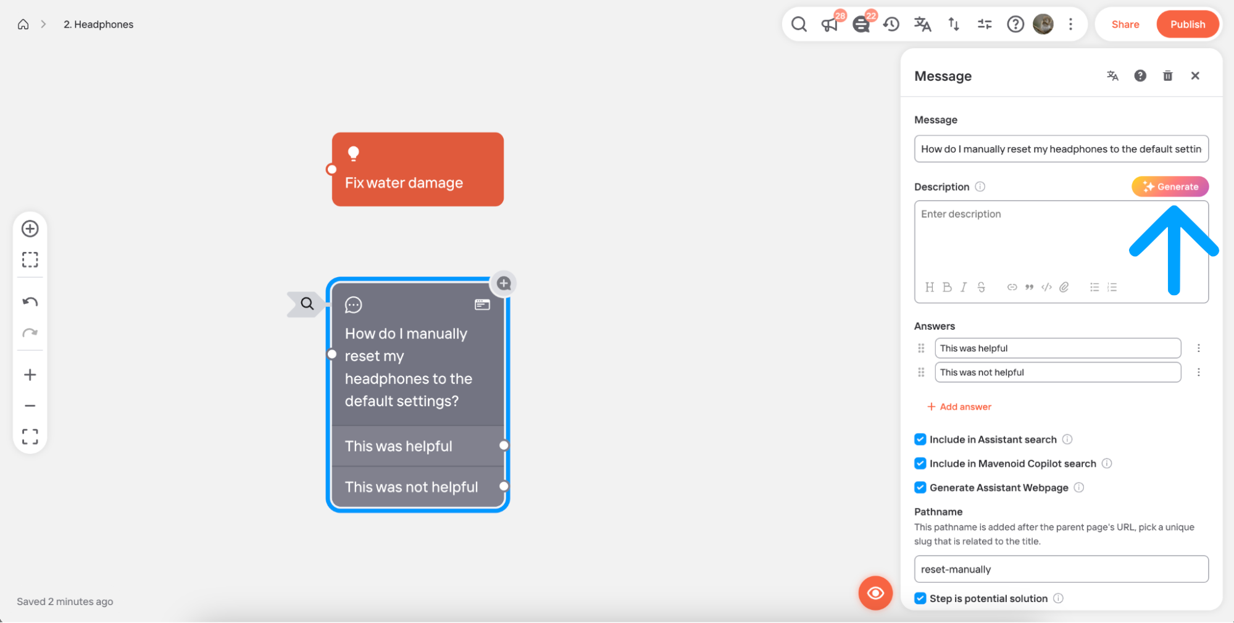
Task: Insert link in description editor
Action: click(1012, 287)
